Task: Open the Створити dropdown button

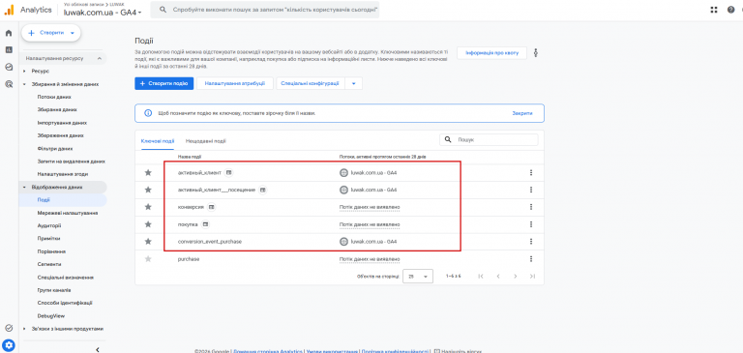Action: point(51,33)
